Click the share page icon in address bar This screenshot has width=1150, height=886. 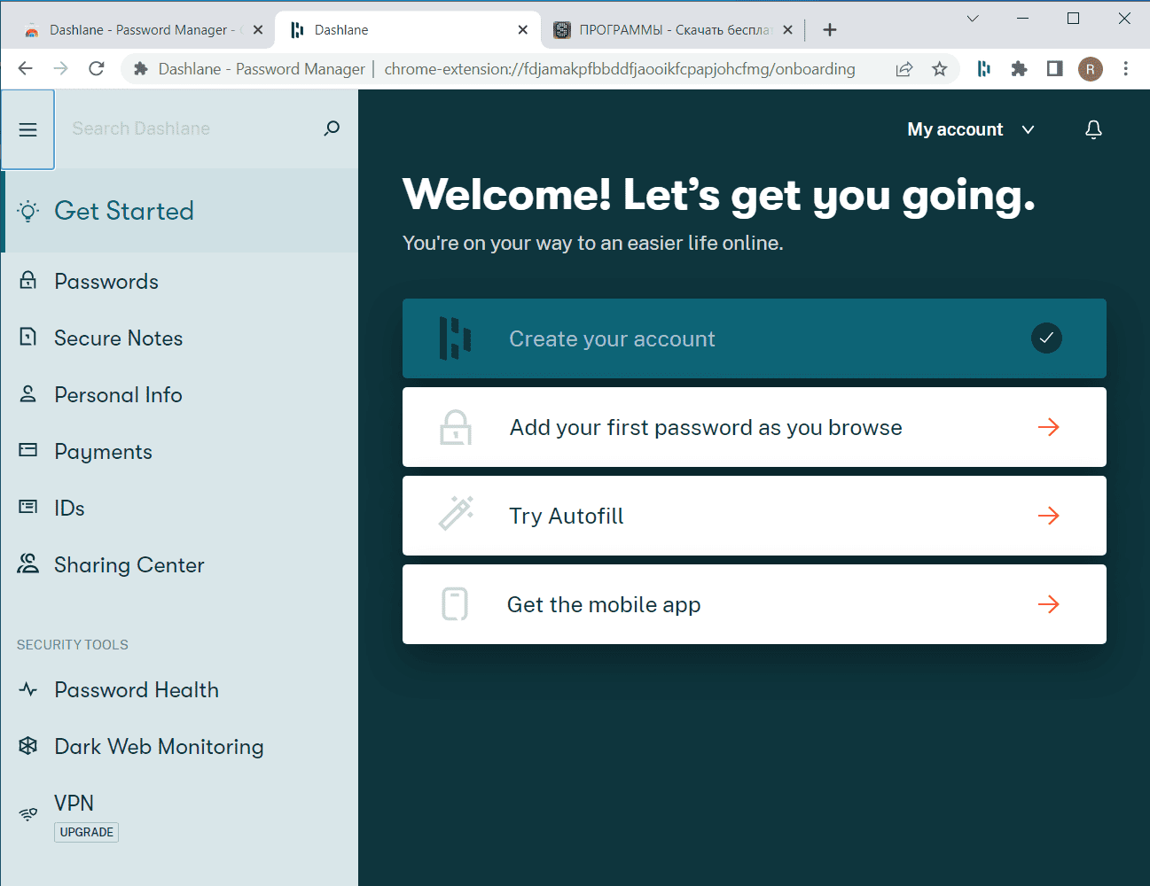pos(904,69)
